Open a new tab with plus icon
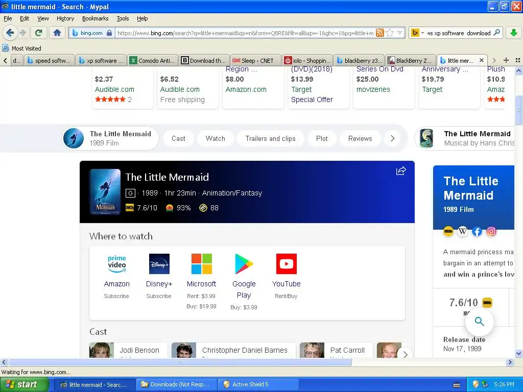The image size is (523, 392). coord(506,60)
